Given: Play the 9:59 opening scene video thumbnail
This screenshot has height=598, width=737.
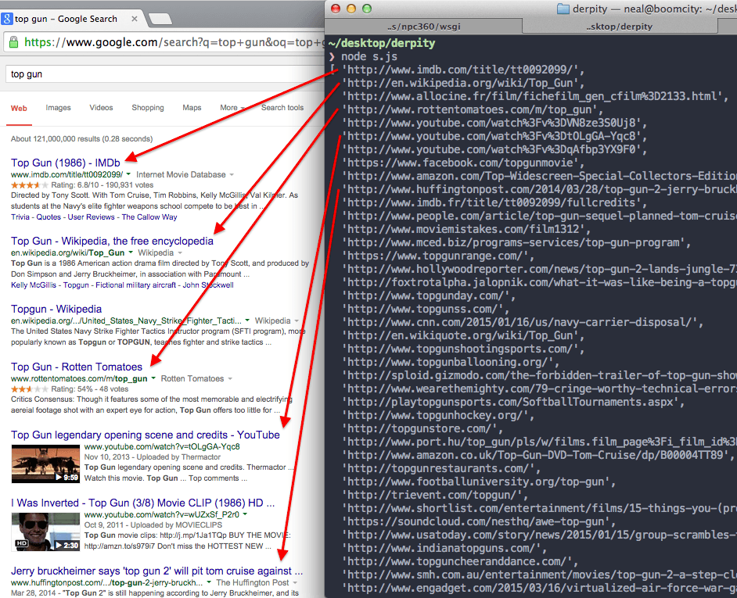Looking at the screenshot, I should pyautogui.click(x=45, y=464).
